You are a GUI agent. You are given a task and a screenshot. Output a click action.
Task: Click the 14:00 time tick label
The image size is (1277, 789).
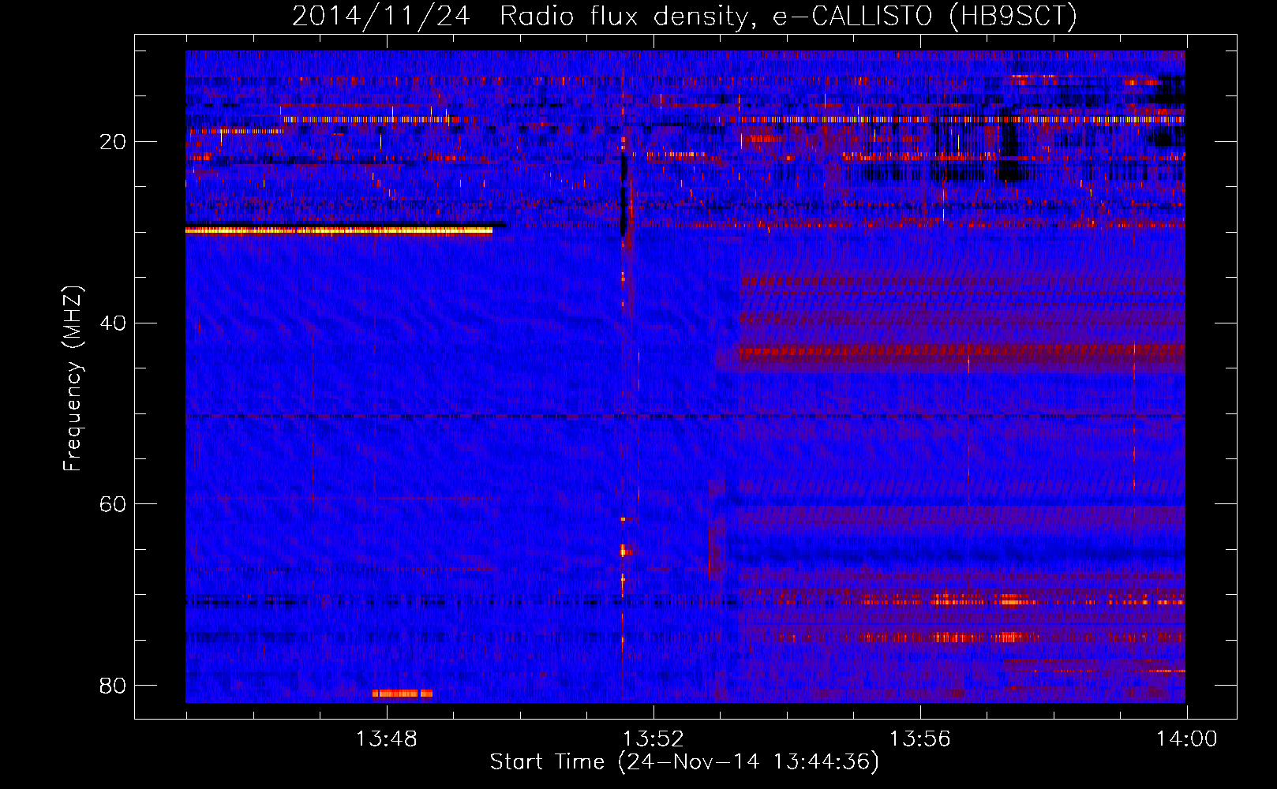click(1186, 739)
